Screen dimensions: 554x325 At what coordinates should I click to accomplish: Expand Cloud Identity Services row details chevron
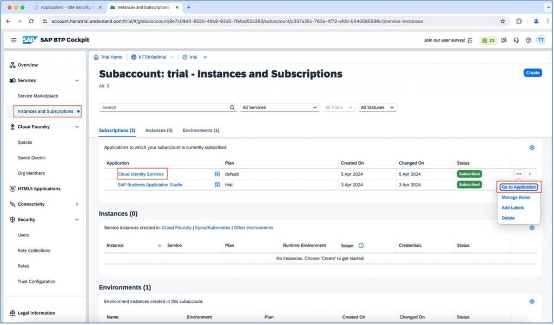click(530, 174)
